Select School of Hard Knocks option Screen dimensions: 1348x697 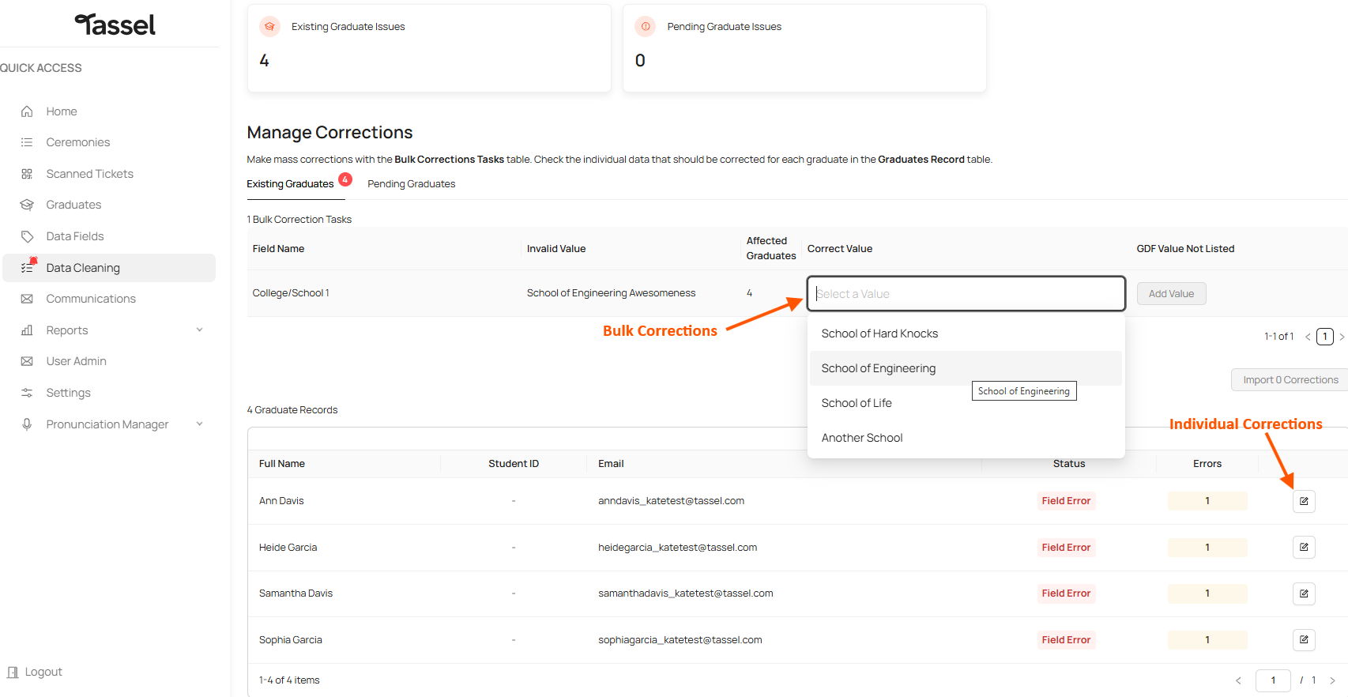pos(879,333)
